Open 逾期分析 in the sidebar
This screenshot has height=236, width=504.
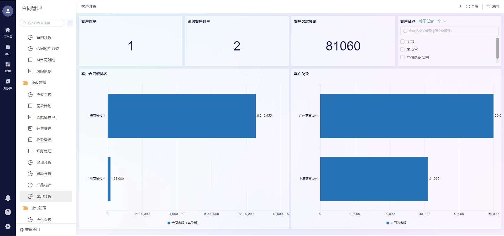(44, 162)
